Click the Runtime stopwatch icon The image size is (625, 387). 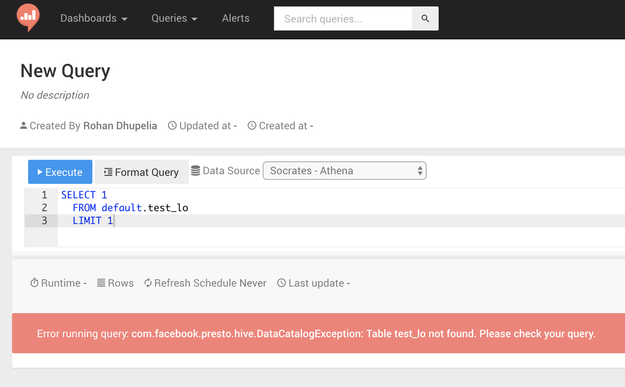35,283
